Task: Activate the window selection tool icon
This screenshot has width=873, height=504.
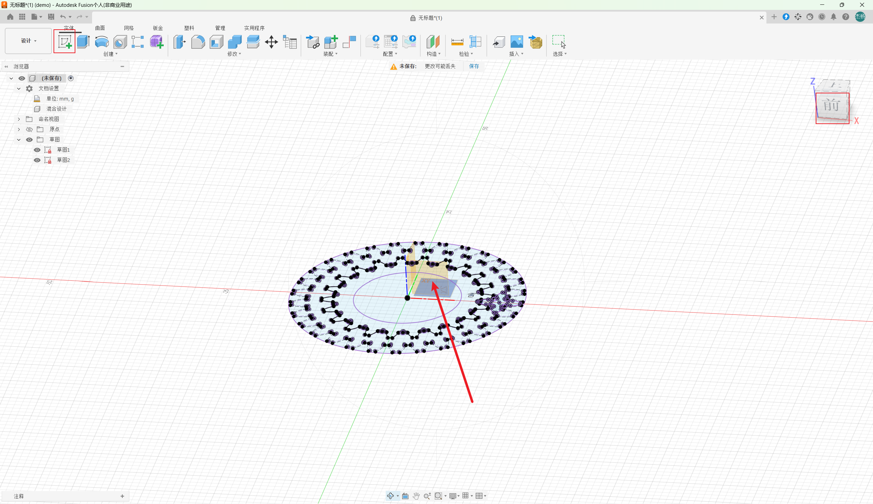Action: (x=559, y=42)
